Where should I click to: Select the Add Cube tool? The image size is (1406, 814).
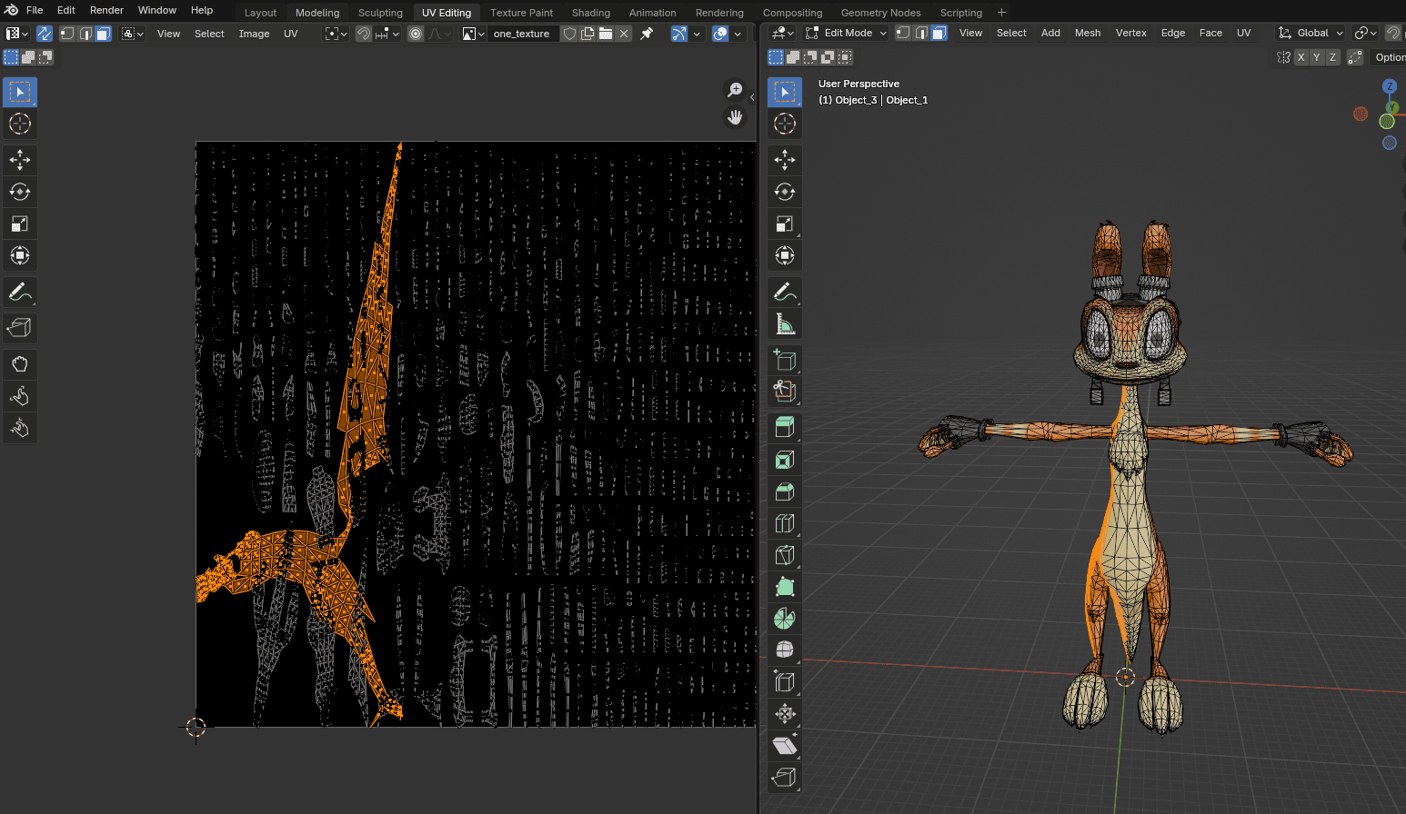pyautogui.click(x=785, y=361)
